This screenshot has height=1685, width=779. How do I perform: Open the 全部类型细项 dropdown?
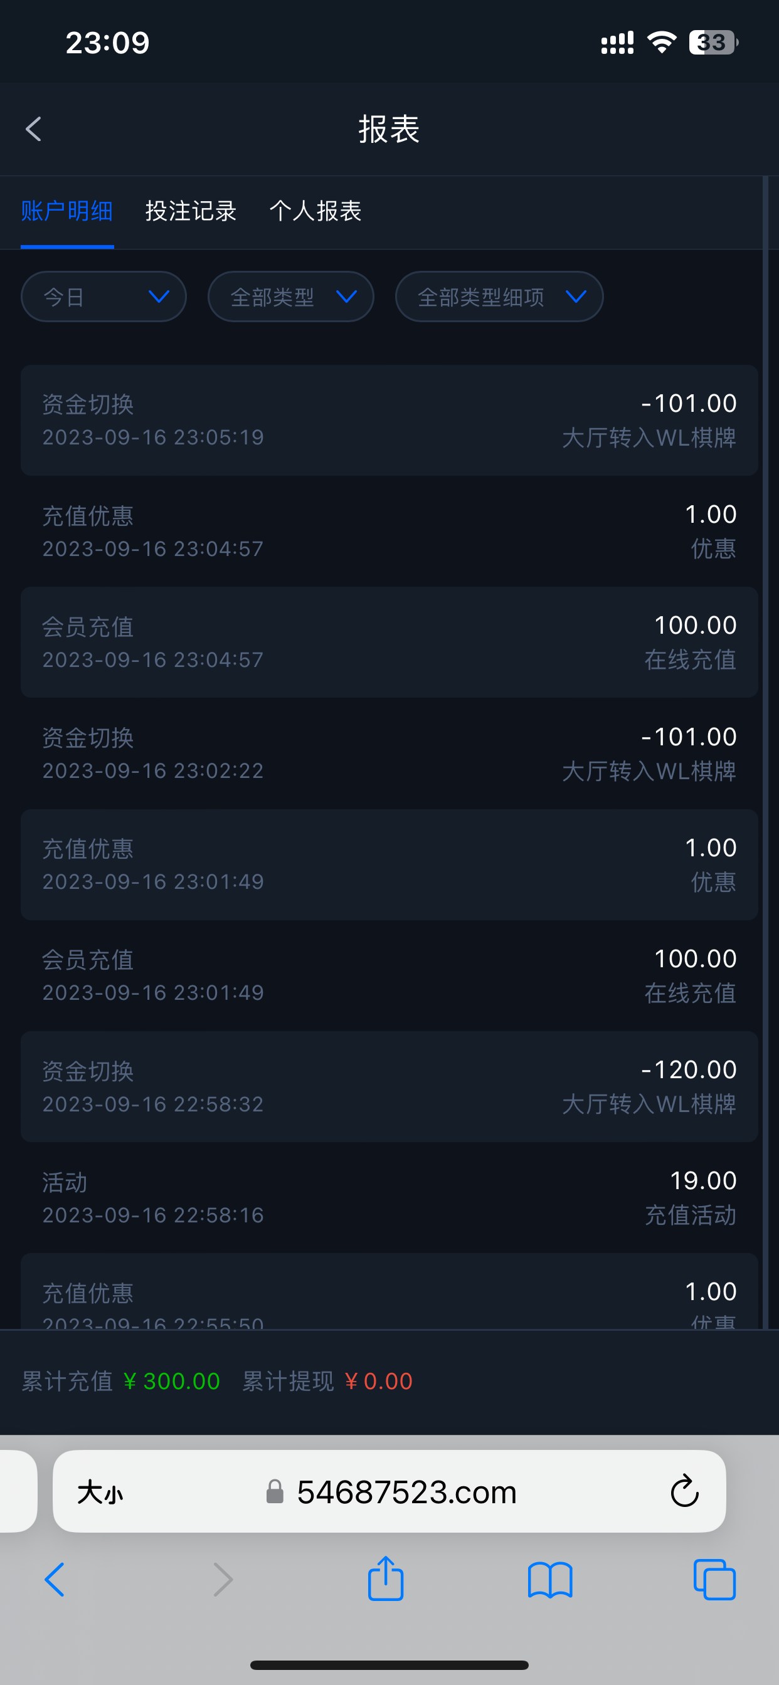(x=499, y=297)
